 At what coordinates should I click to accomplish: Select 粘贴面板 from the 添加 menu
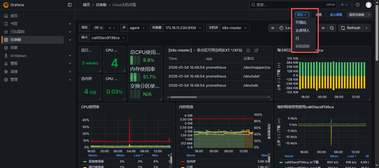303,46
